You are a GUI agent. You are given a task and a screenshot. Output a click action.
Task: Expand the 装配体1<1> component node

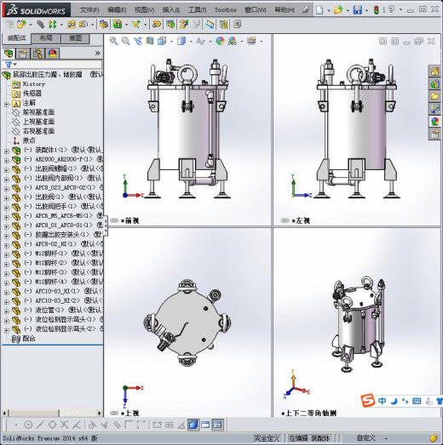pos(7,151)
